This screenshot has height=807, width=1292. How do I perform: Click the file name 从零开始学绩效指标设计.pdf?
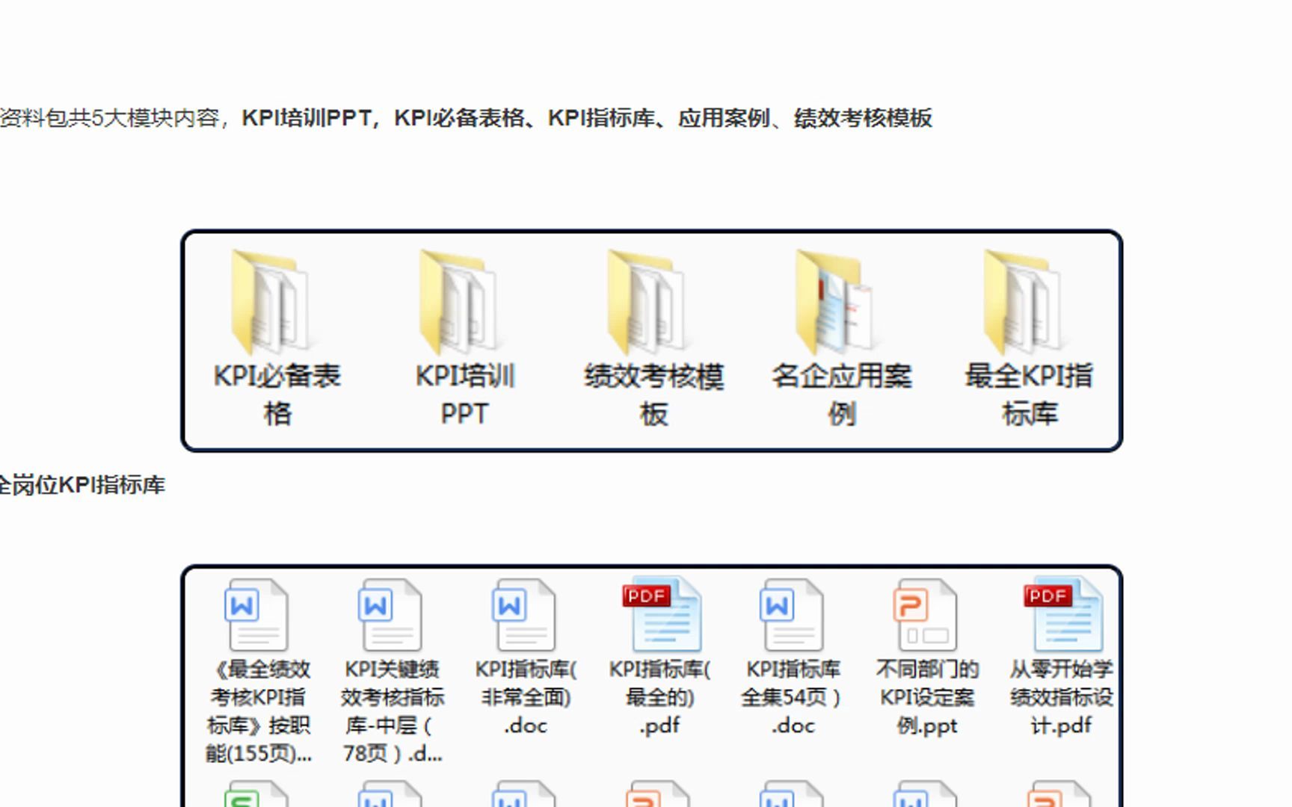point(1061,697)
